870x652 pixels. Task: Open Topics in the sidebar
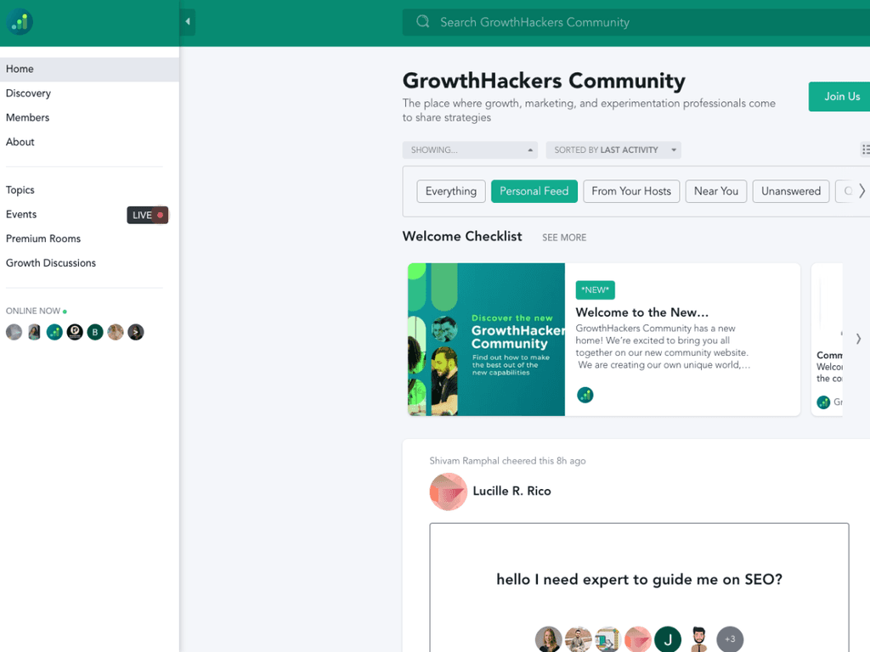tap(20, 190)
